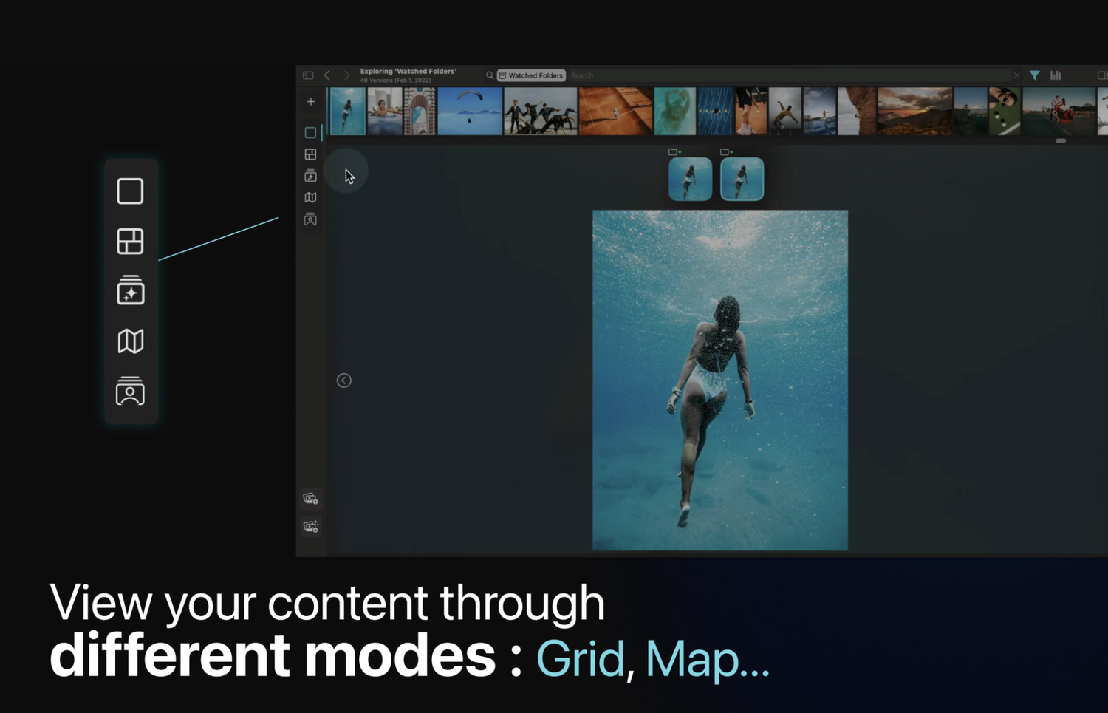Click the add album icon at sidebar bottom
The image size is (1108, 713).
(311, 499)
